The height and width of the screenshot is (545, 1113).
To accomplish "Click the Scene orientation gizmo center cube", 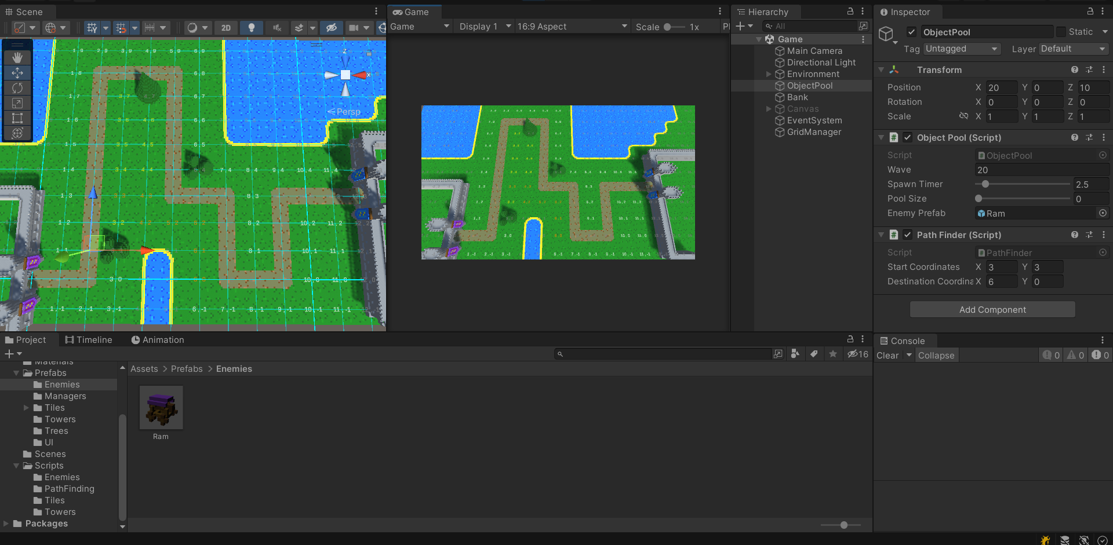I will pos(345,75).
